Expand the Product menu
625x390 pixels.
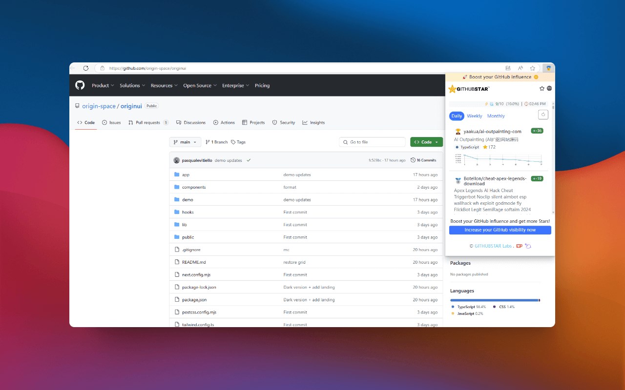pyautogui.click(x=103, y=85)
